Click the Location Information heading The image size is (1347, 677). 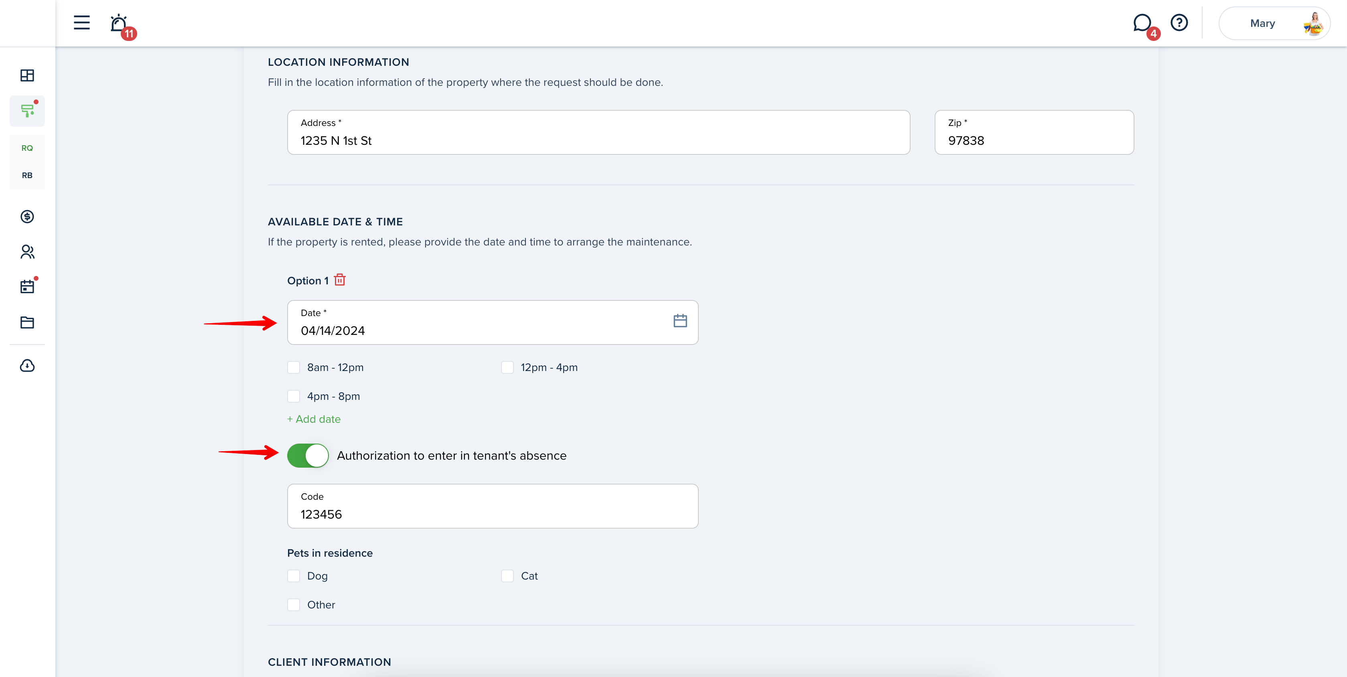(338, 62)
